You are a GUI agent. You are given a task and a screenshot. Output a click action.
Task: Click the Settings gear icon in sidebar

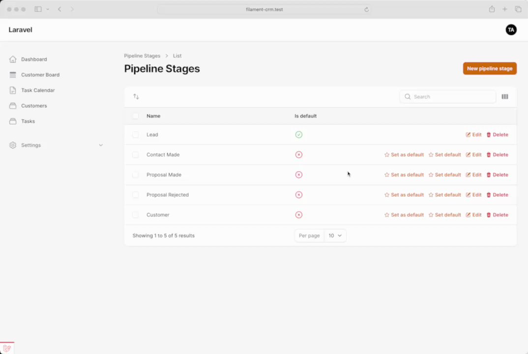(13, 145)
